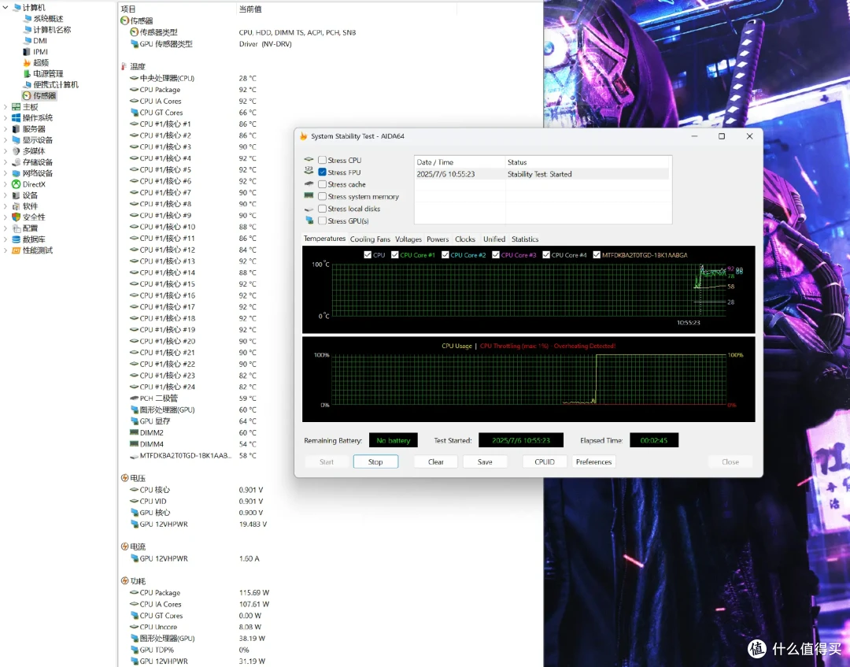Click the 显示设备 display icon
850x667 pixels.
coord(16,140)
